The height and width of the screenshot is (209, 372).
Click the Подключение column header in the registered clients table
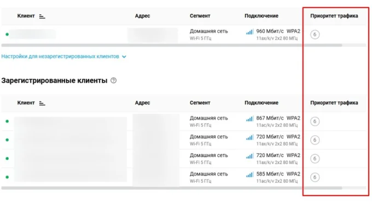click(261, 103)
